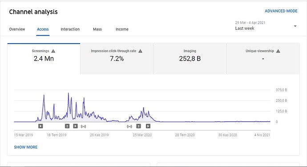Click the last video play marker
The width and height of the screenshot is (307, 167).
[148, 126]
